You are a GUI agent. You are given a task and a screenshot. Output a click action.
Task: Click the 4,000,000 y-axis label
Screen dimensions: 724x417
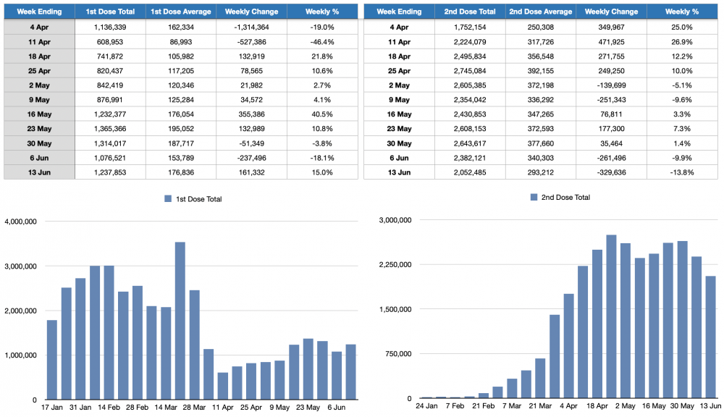[20, 222]
